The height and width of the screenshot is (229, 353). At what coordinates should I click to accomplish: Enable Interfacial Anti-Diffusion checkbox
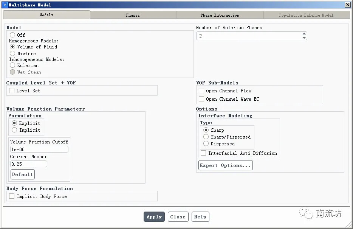203,153
